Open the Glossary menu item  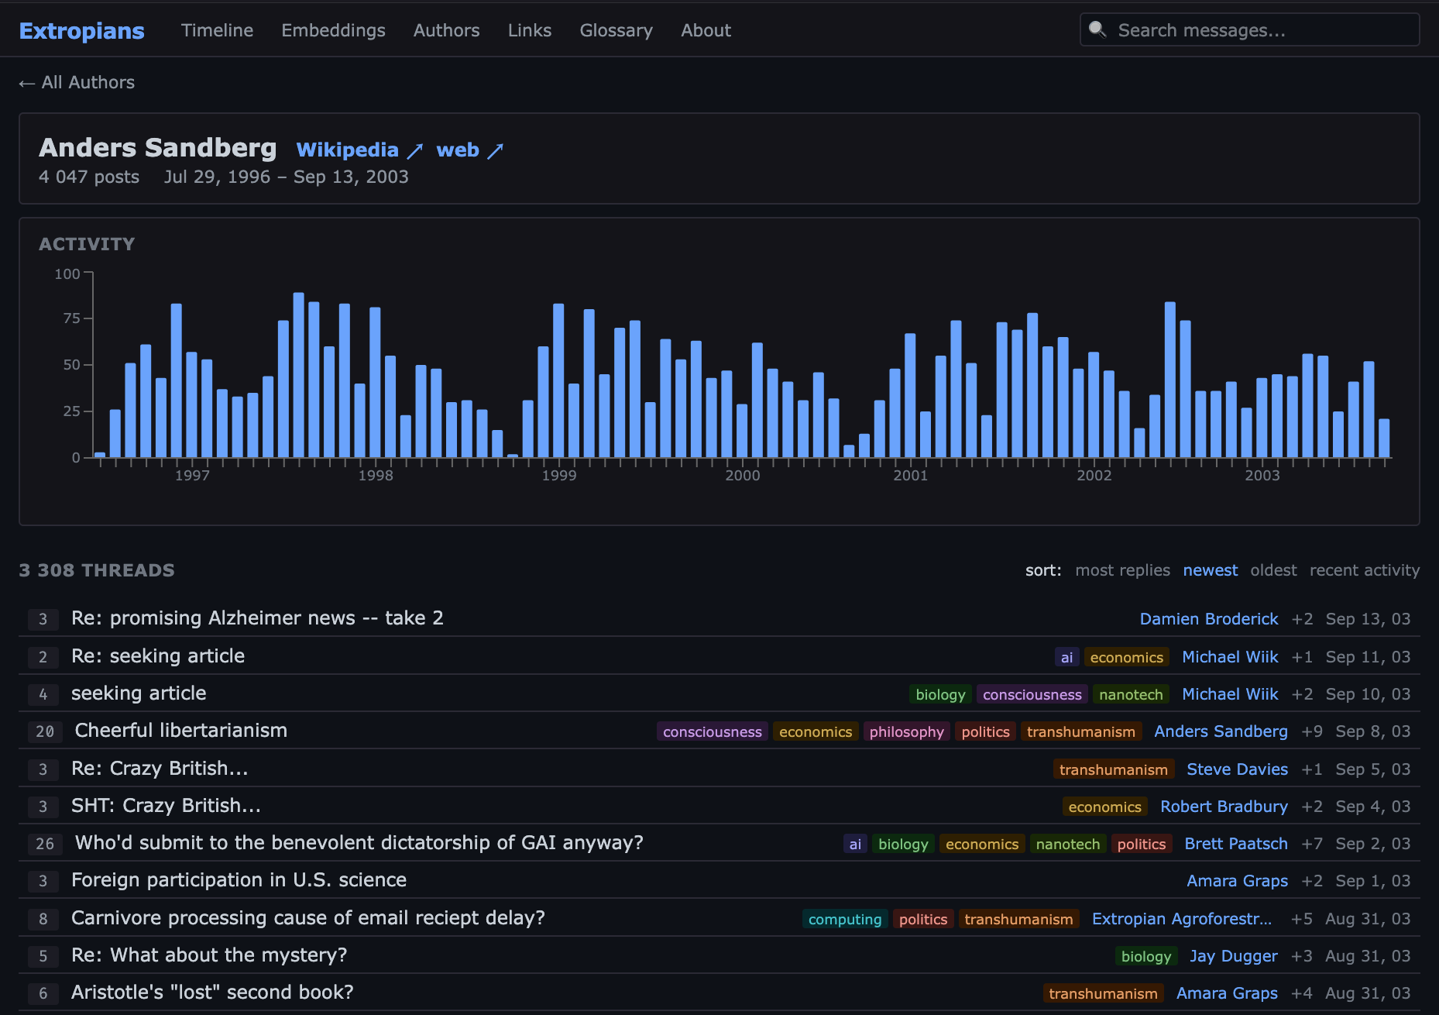pyautogui.click(x=616, y=30)
